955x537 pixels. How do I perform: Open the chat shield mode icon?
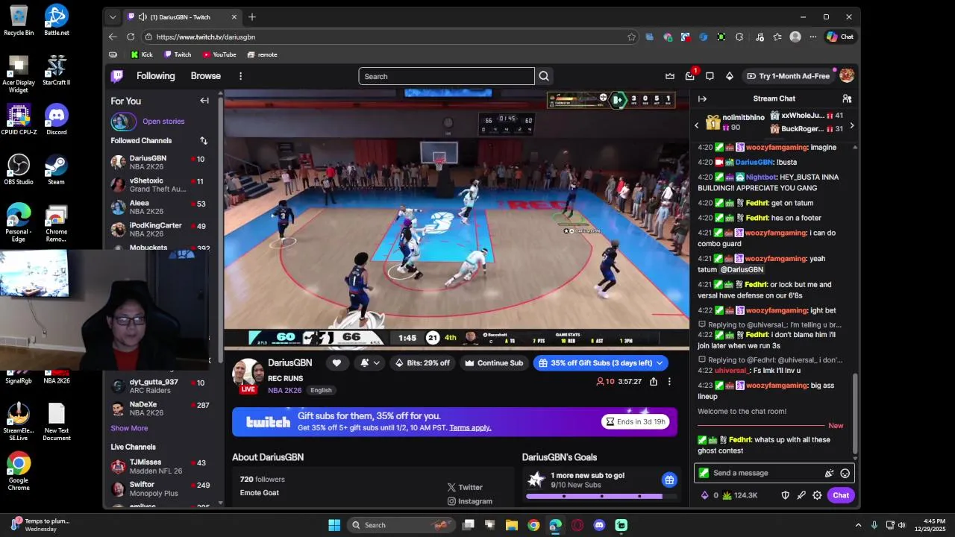(x=785, y=495)
